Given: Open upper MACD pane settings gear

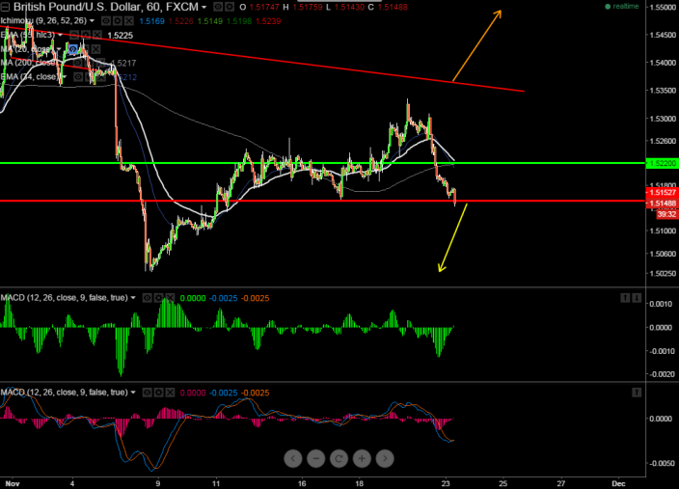Looking at the screenshot, I should (x=158, y=298).
